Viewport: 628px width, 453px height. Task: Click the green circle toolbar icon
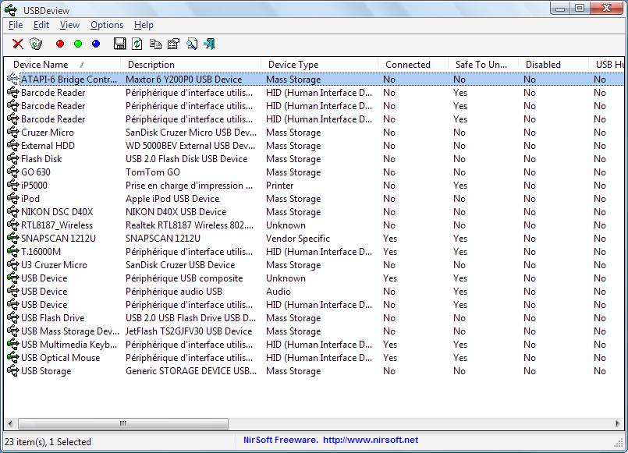click(78, 44)
